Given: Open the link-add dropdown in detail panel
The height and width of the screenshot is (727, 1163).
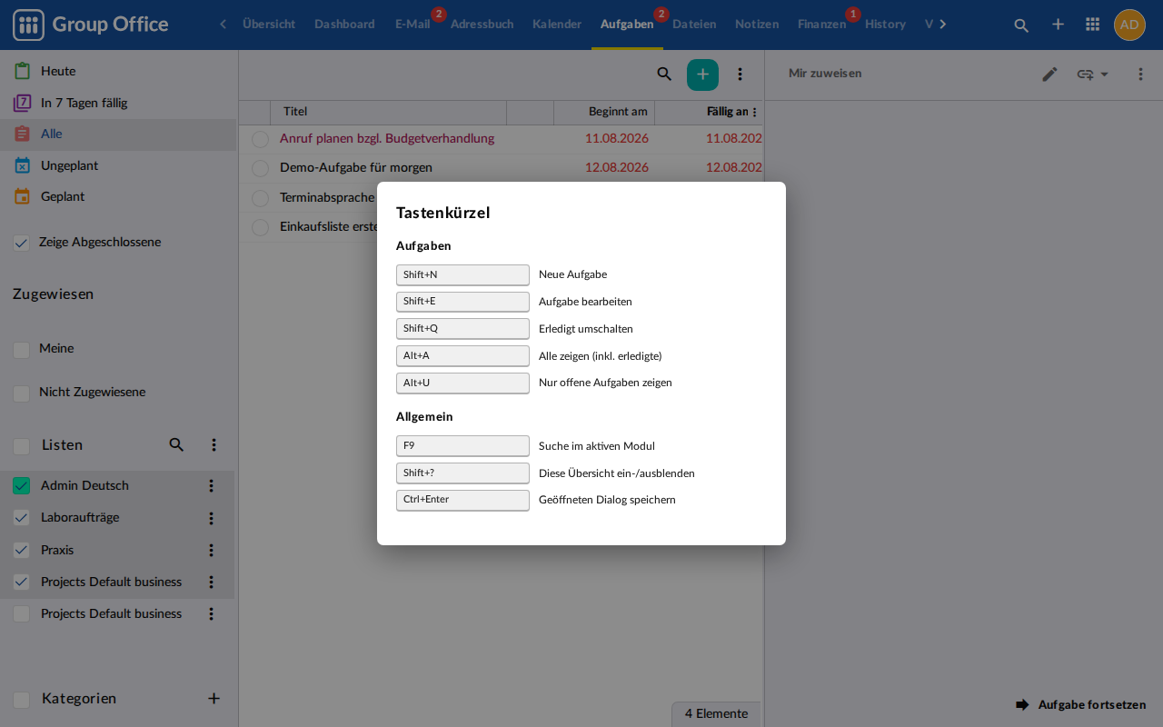Looking at the screenshot, I should pos(1093,75).
